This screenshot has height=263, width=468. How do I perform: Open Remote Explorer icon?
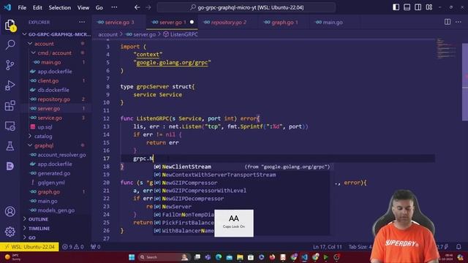click(x=10, y=126)
